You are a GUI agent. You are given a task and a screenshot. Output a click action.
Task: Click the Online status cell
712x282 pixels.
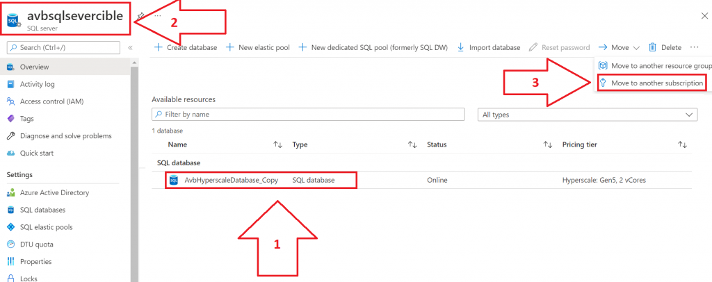(437, 180)
